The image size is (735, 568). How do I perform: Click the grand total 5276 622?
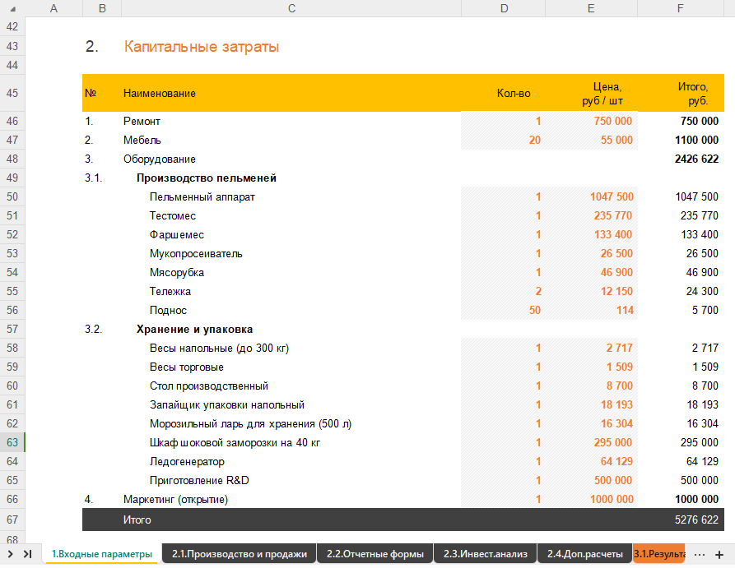click(x=696, y=520)
